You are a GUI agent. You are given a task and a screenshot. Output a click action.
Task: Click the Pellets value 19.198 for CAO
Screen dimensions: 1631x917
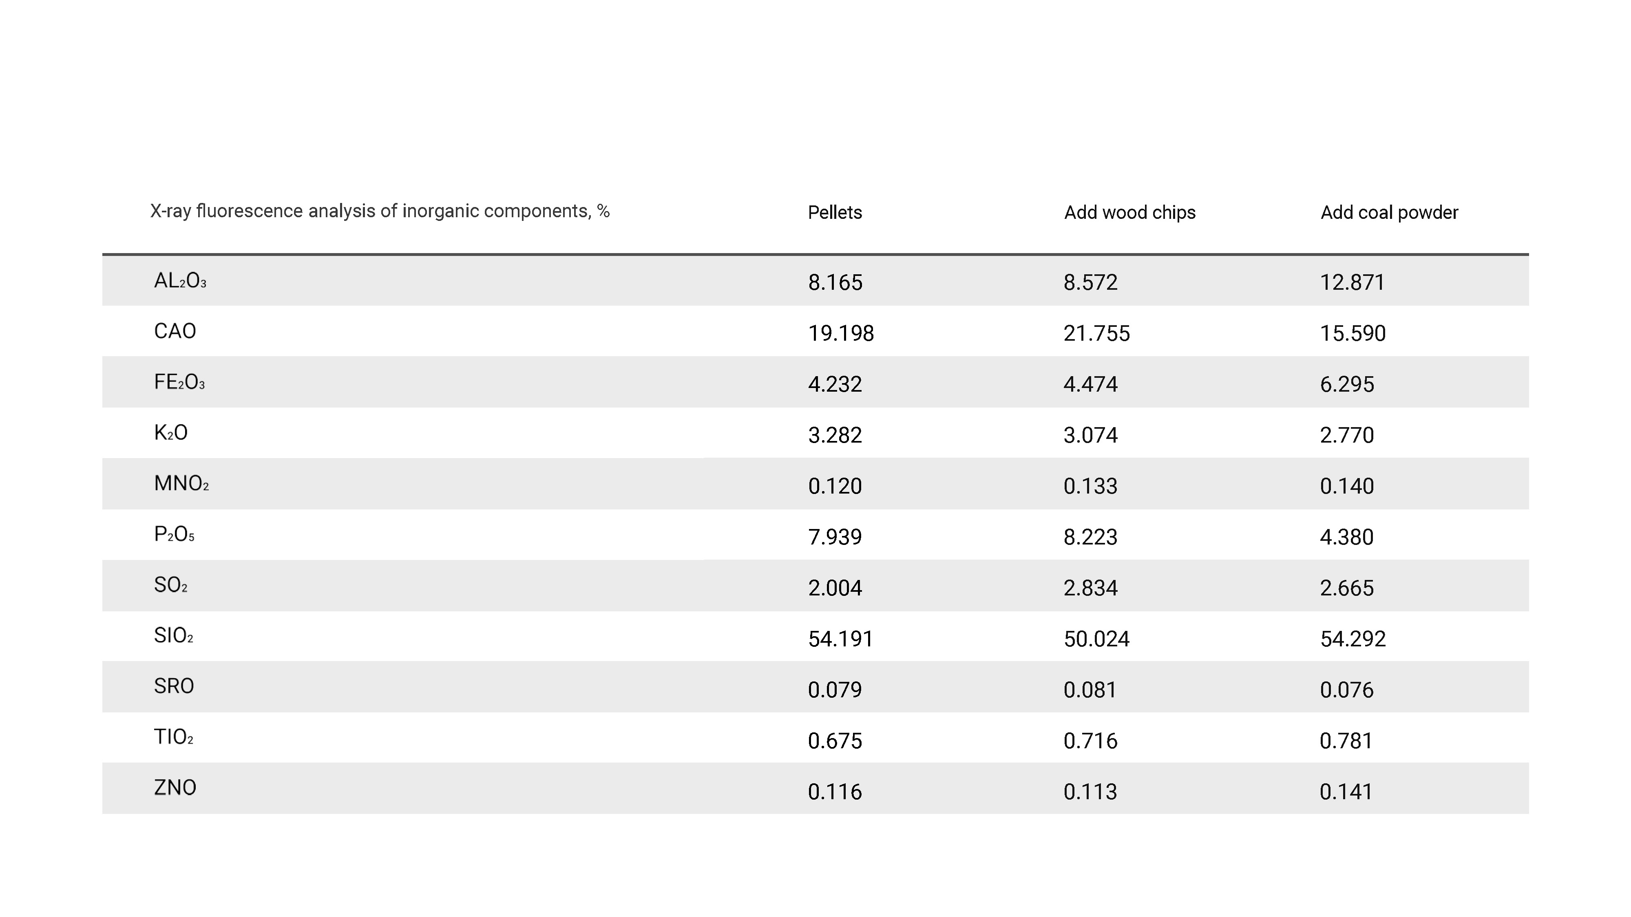point(841,333)
